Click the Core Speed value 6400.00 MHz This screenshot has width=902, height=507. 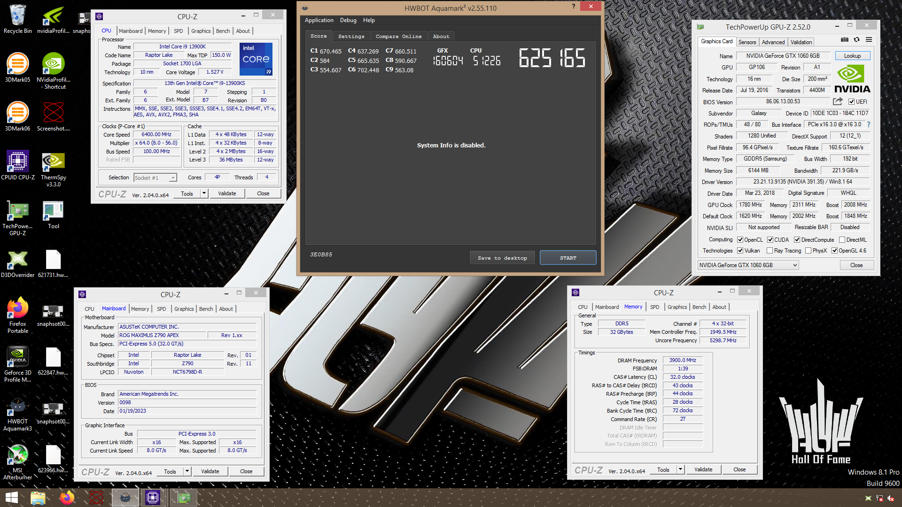point(156,135)
